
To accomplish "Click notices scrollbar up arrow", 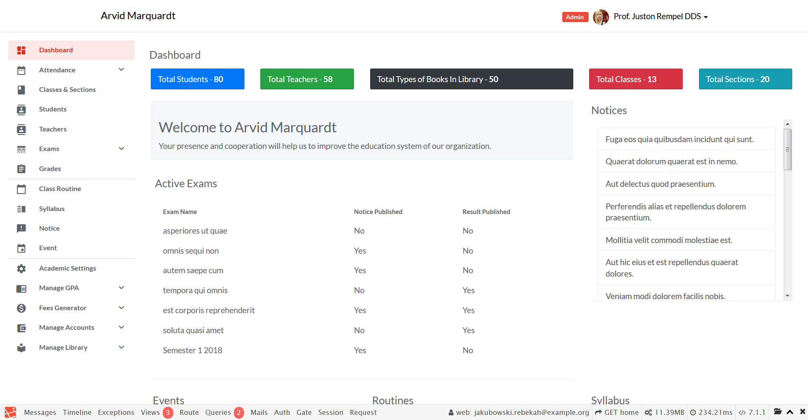I will point(788,124).
